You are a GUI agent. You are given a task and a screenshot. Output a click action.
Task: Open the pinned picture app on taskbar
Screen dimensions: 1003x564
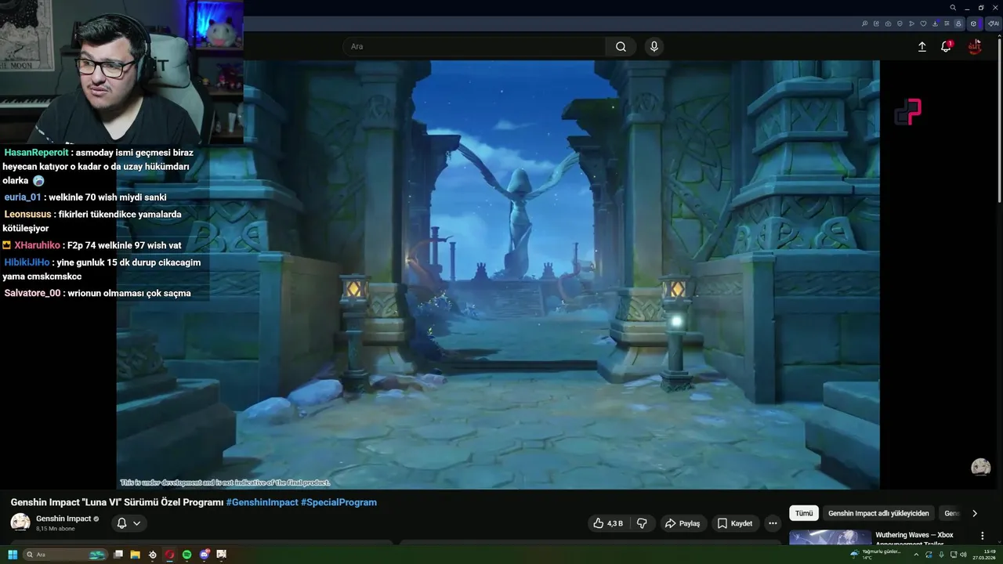click(x=222, y=555)
